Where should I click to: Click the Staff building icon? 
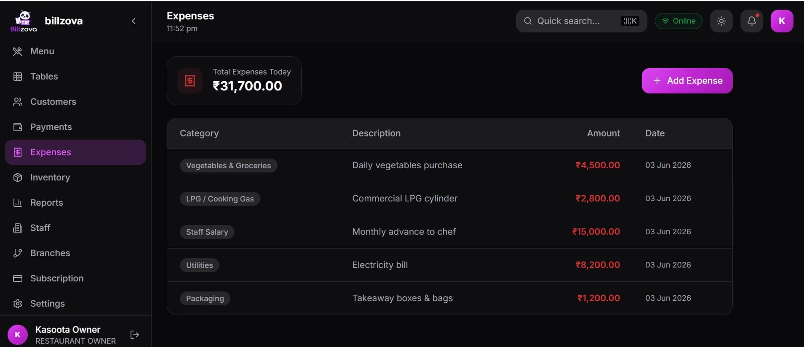point(18,228)
